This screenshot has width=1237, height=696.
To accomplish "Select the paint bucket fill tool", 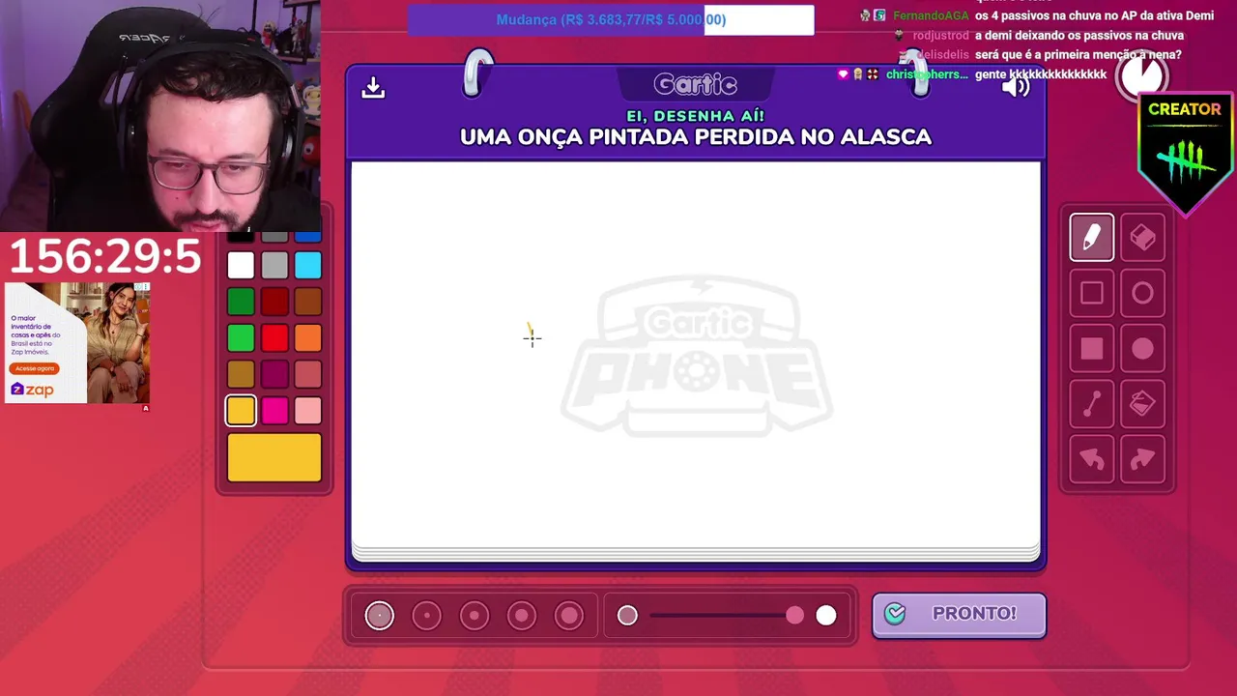I will 1142,404.
